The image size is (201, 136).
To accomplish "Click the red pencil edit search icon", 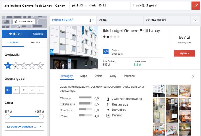I will pos(195,6).
